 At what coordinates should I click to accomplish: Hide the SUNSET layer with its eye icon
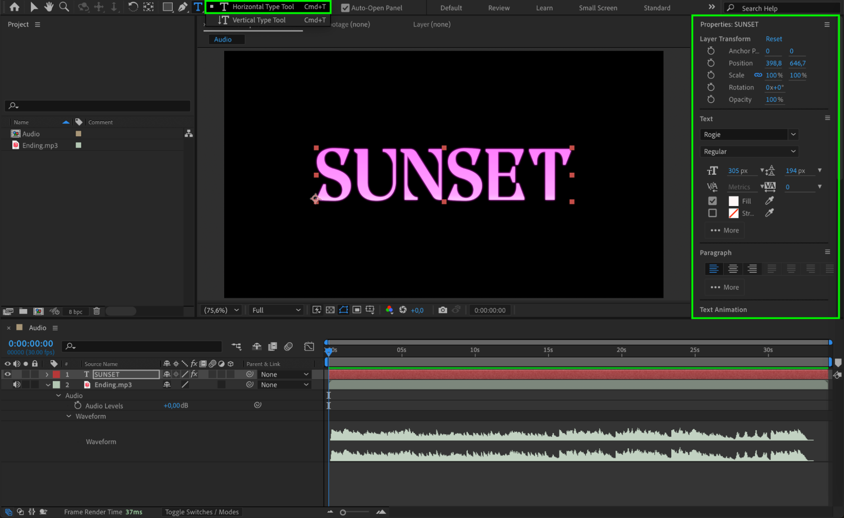8,374
